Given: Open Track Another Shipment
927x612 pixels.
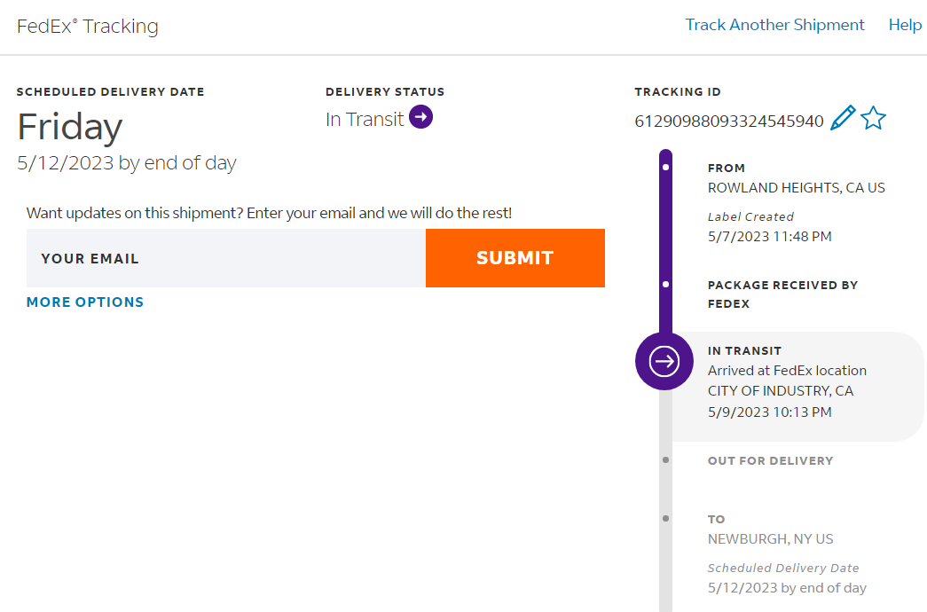Looking at the screenshot, I should pos(774,25).
